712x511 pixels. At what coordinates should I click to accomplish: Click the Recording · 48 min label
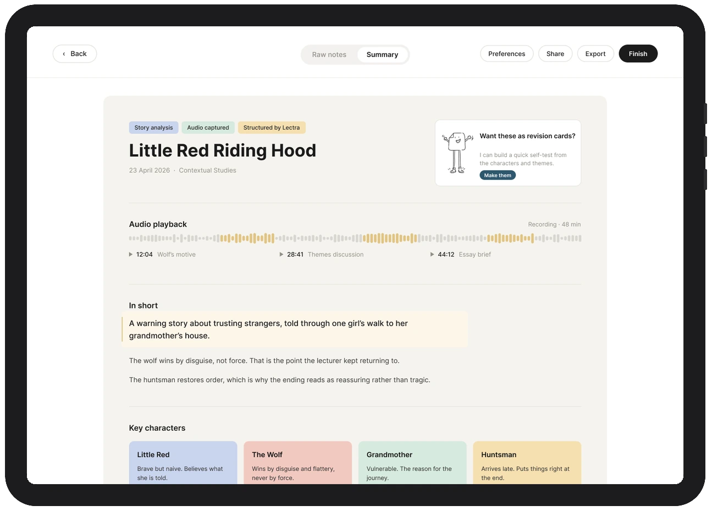(x=554, y=224)
